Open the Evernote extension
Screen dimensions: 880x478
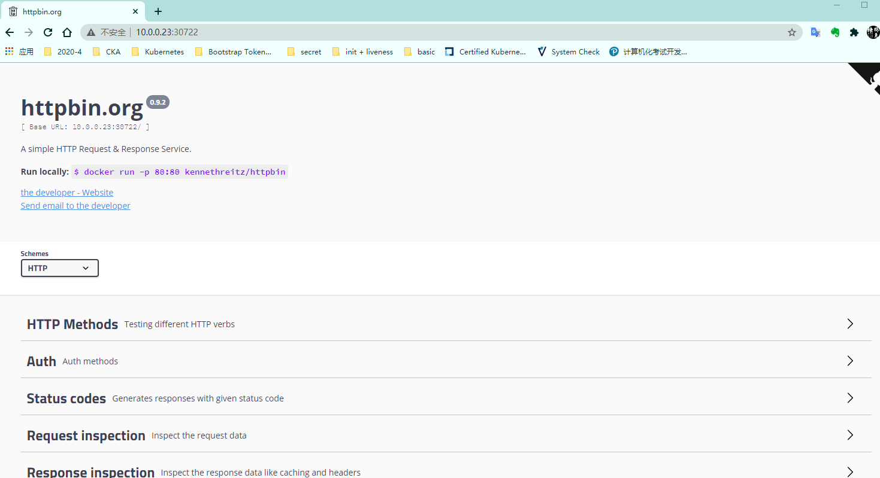tap(835, 32)
